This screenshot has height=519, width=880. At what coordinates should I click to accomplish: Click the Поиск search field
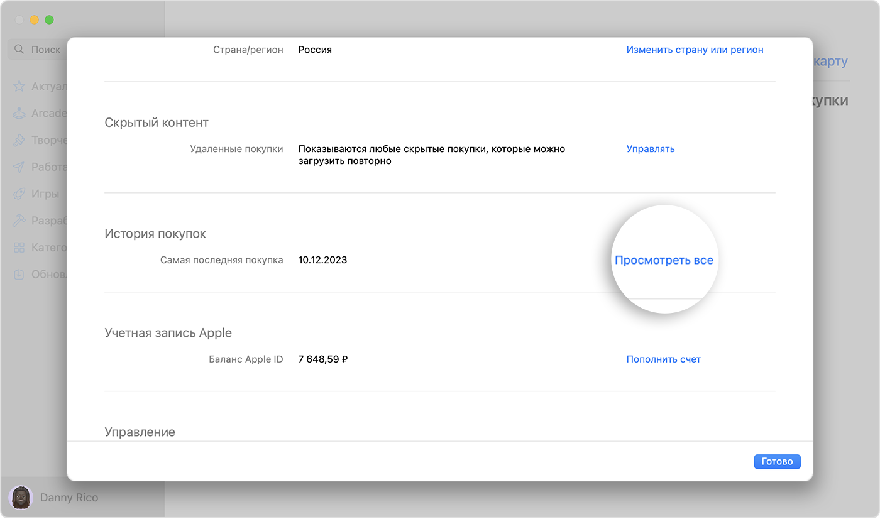(x=38, y=49)
